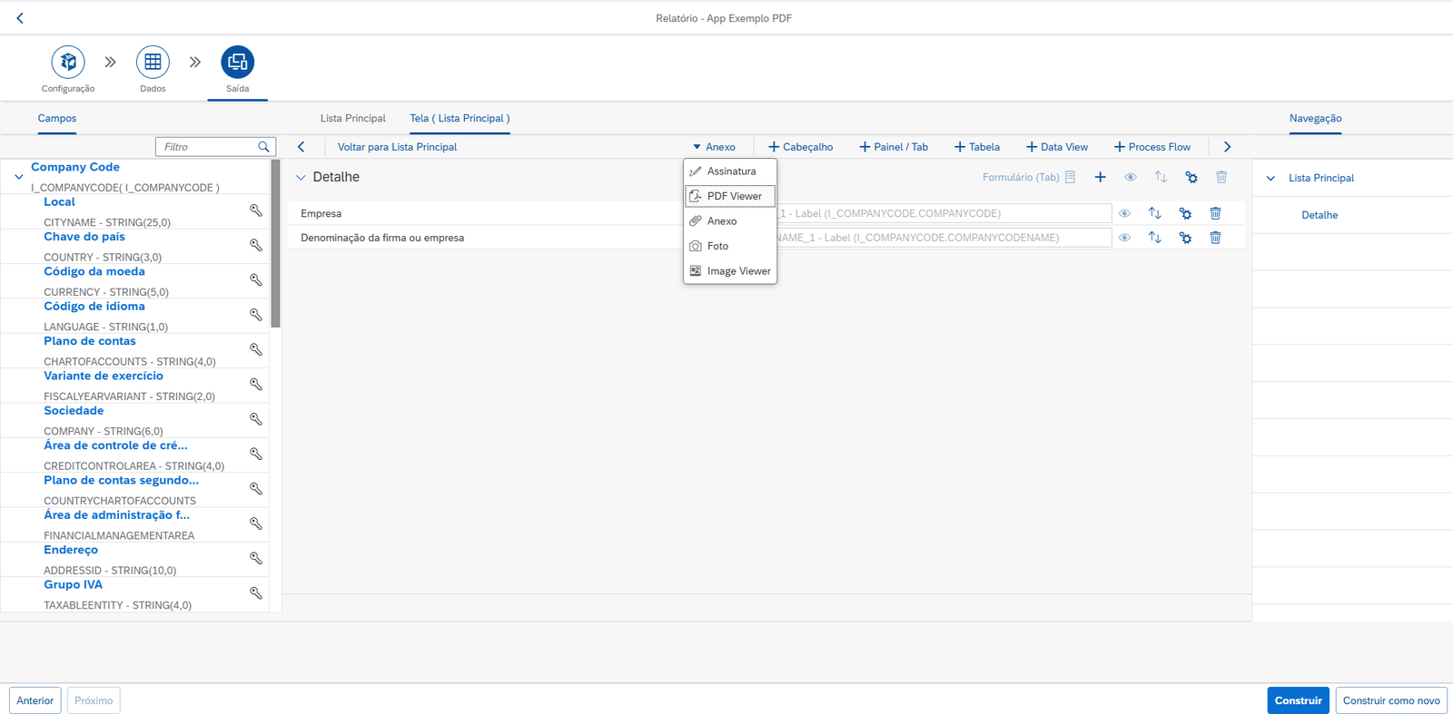The image size is (1453, 714).
Task: Click the filter search magnifier icon
Action: 263,147
